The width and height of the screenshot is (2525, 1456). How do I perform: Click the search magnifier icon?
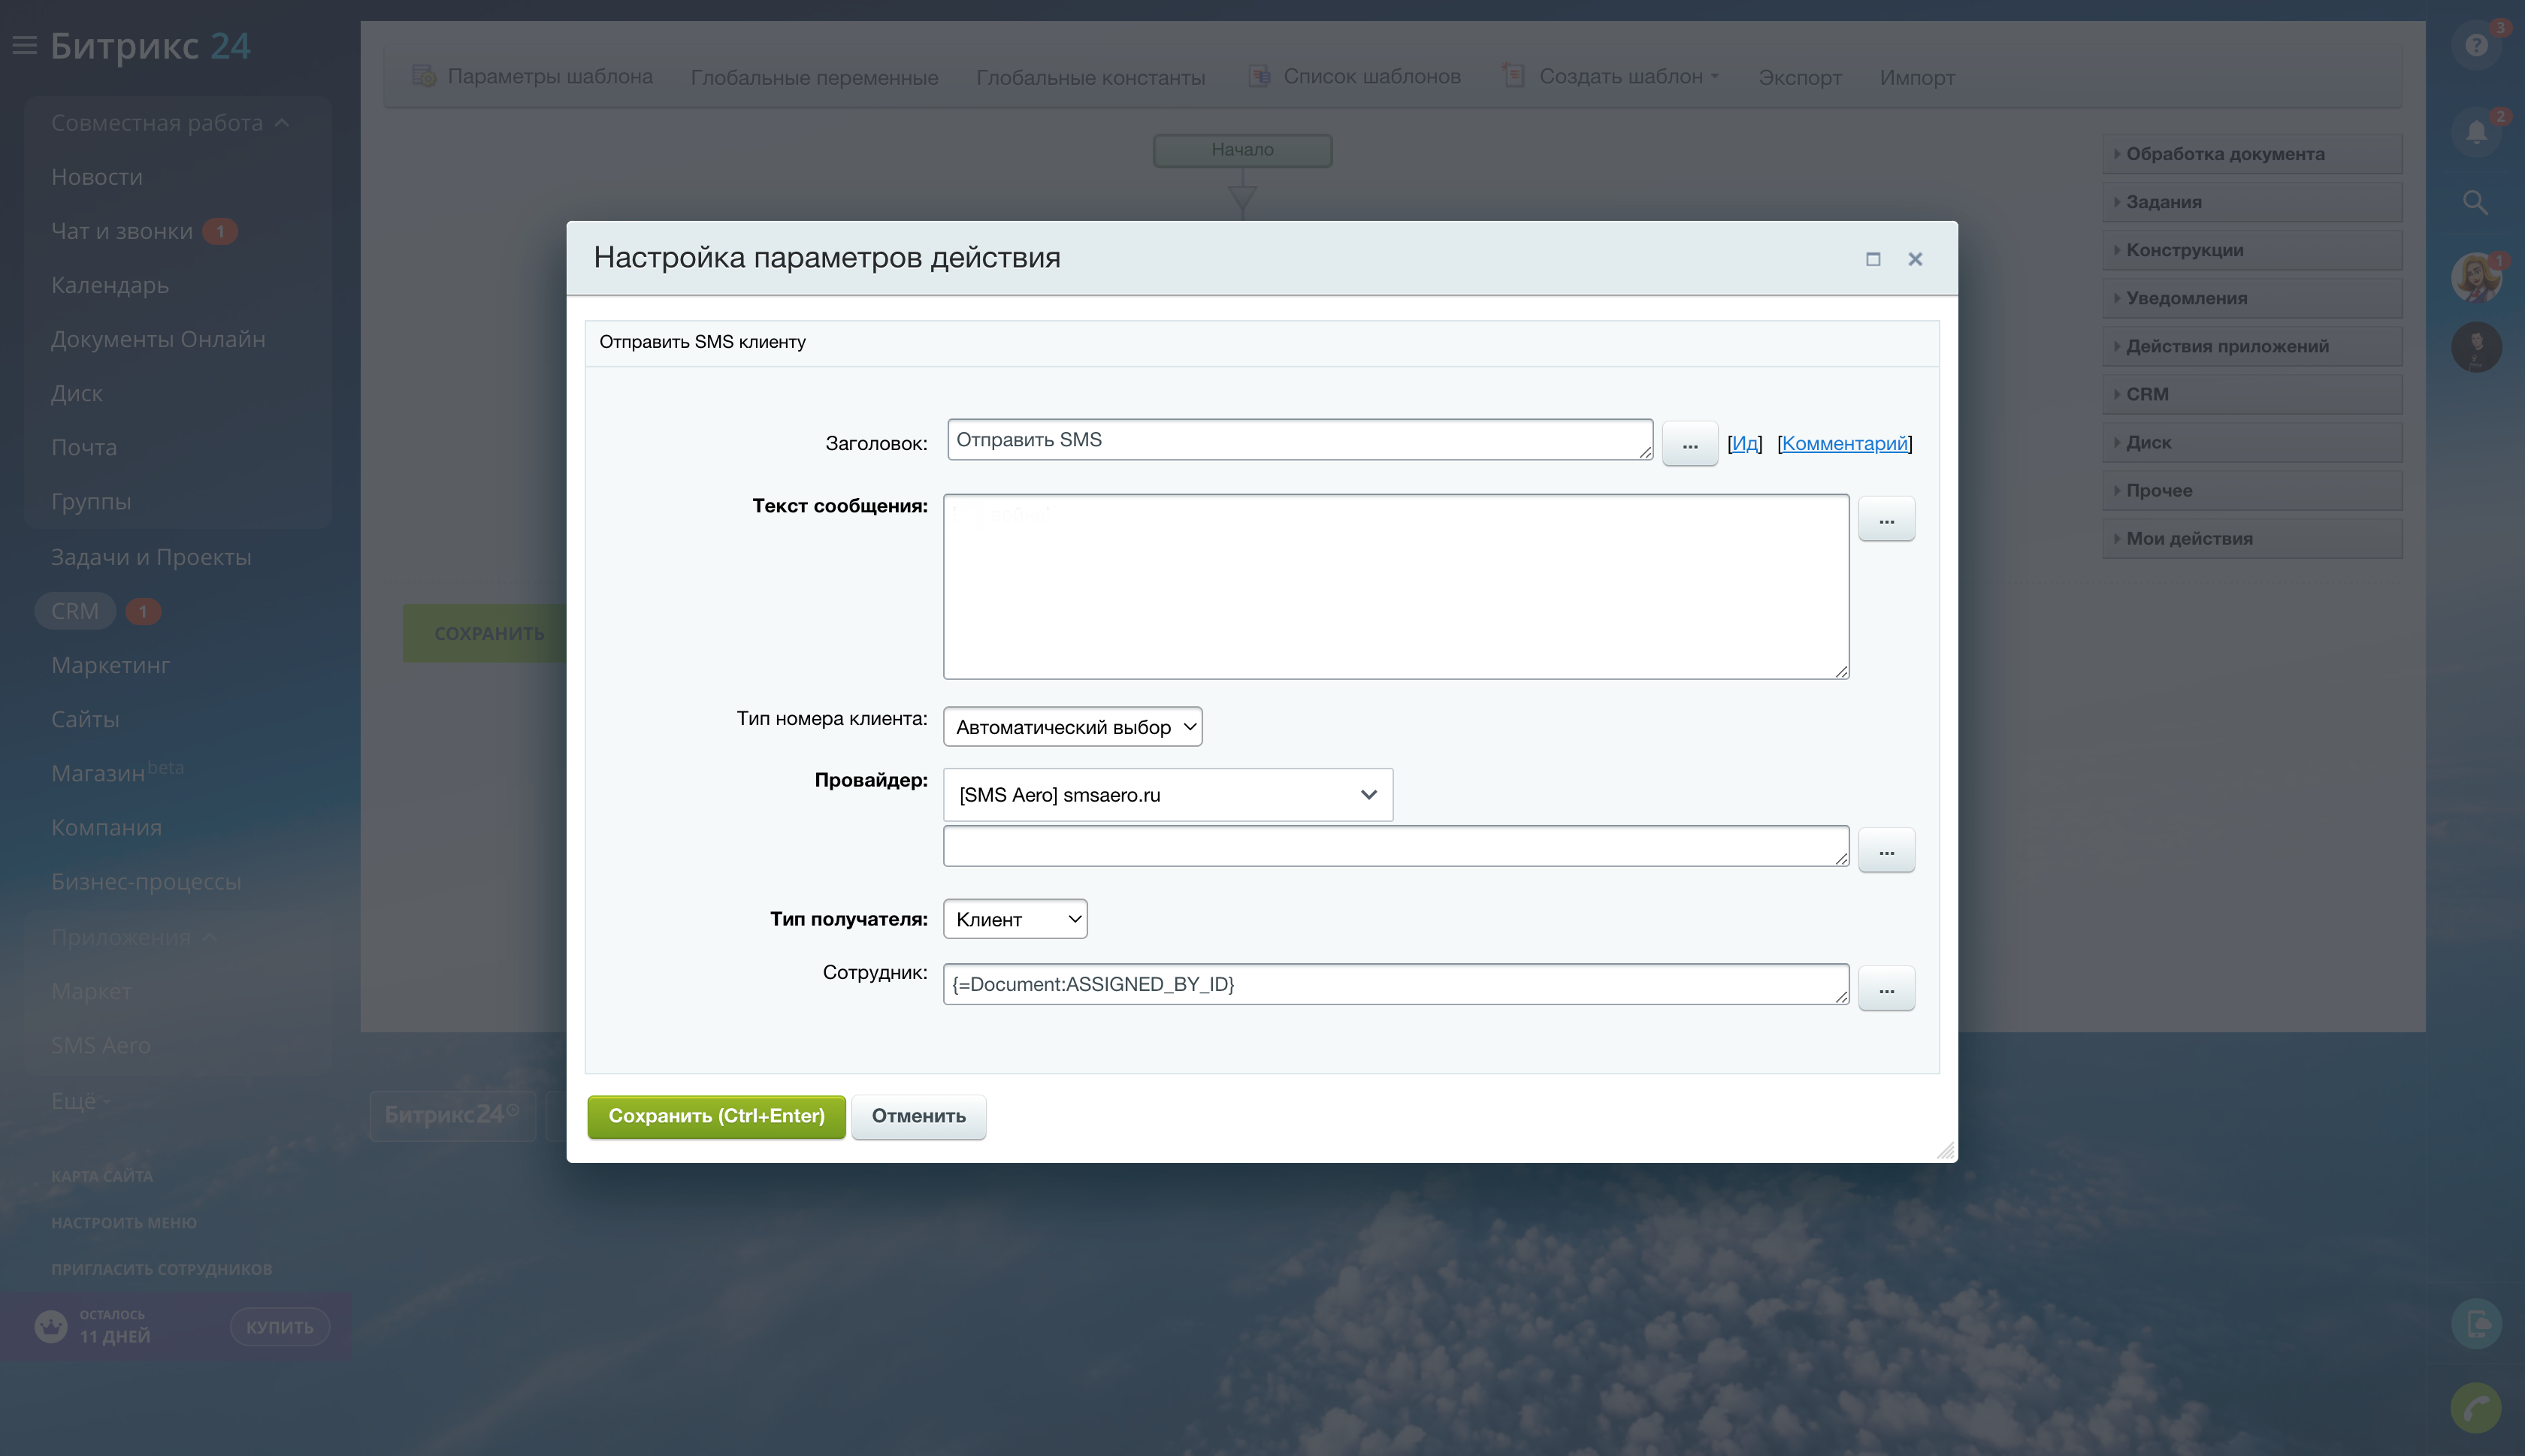click(x=2475, y=202)
